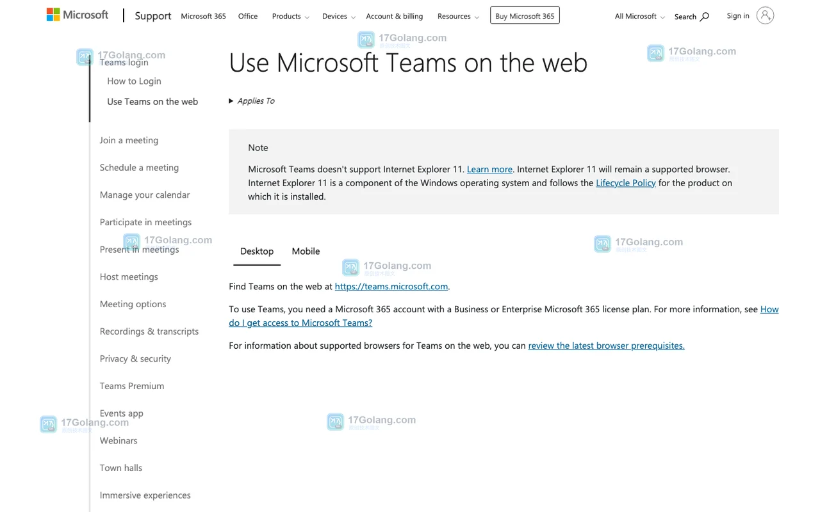Expand the Resources dropdown
Viewport: 820px width, 512px height.
tap(458, 17)
